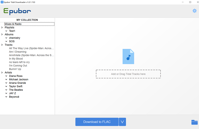The height and width of the screenshot is (129, 199).
Task: Expand the Albums node arrow
Action: point(2,34)
